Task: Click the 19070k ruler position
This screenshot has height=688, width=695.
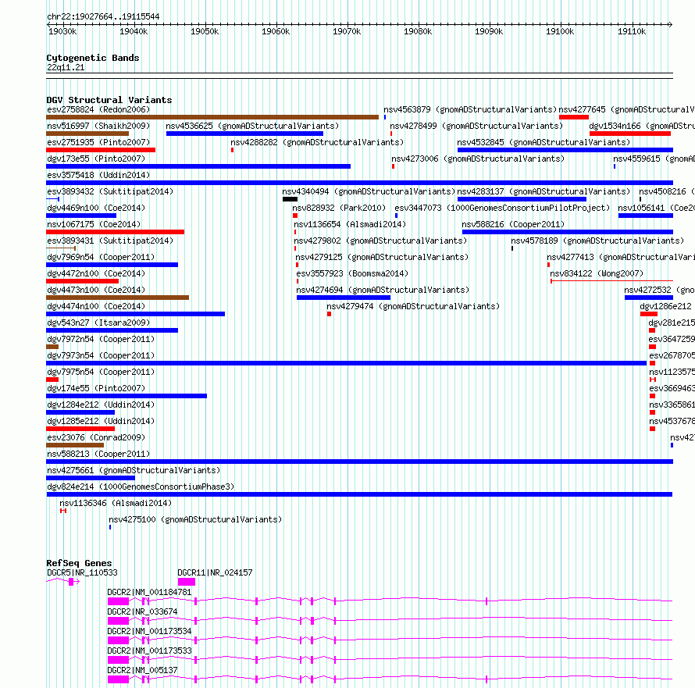Action: (347, 31)
